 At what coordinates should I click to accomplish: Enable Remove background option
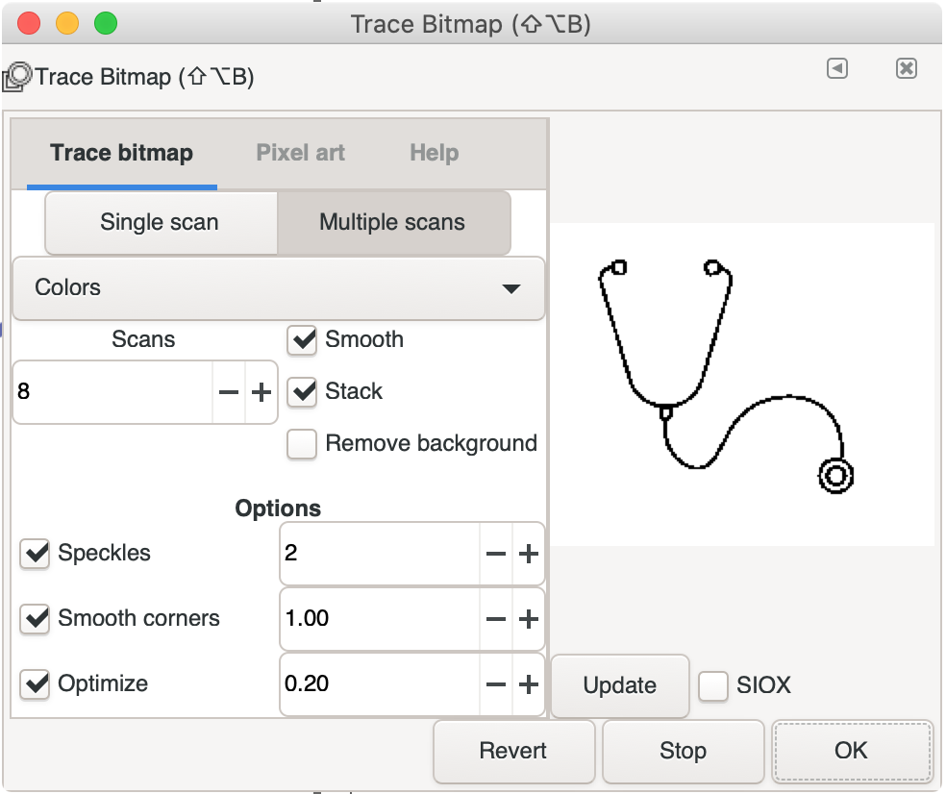302,443
